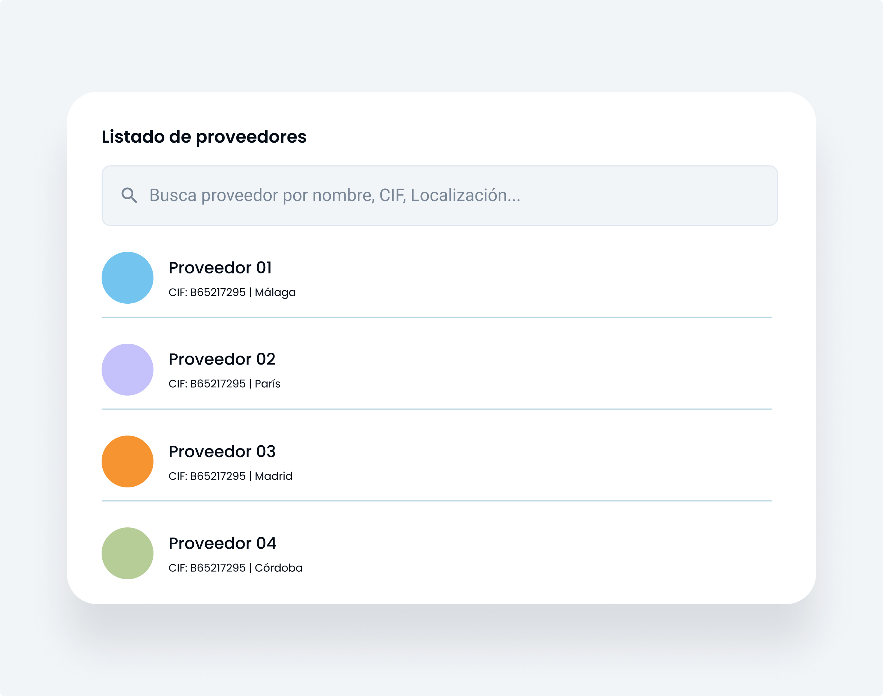This screenshot has width=883, height=696.
Task: Open the Proveedor 04 title text
Action: (223, 543)
